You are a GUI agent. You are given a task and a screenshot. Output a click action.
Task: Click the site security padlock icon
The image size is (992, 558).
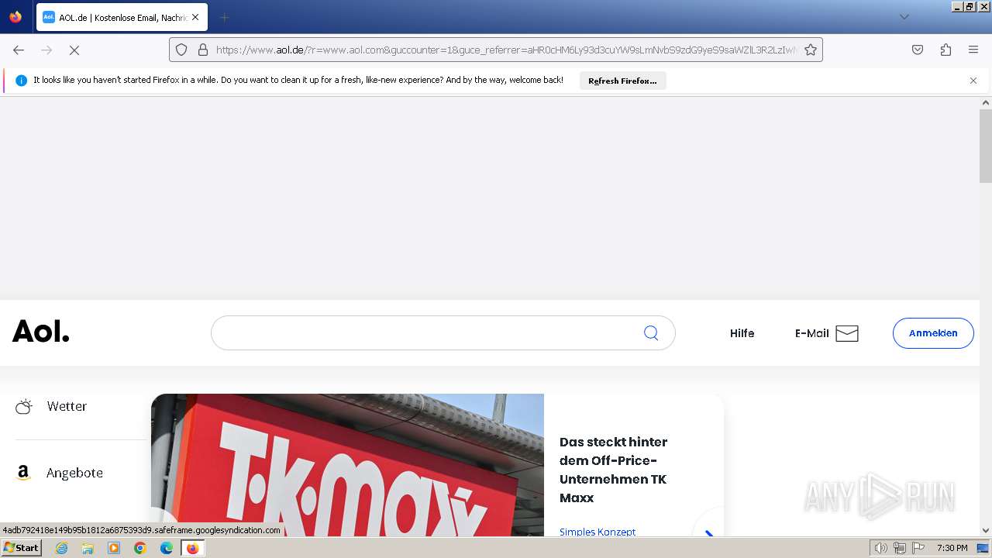click(x=203, y=50)
